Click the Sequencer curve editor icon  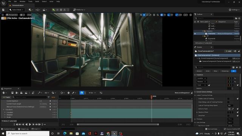pyautogui.click(x=101, y=93)
